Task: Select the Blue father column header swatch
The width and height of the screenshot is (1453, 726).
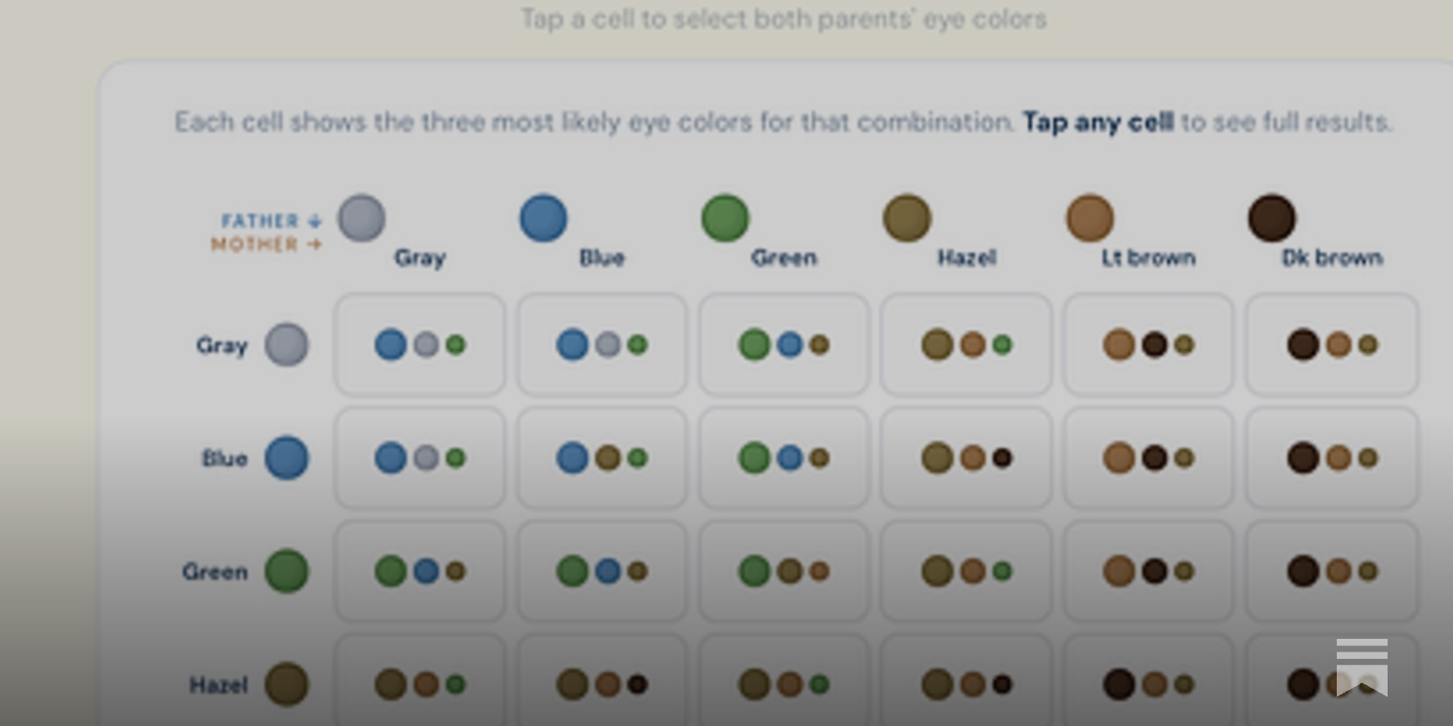Action: click(543, 218)
